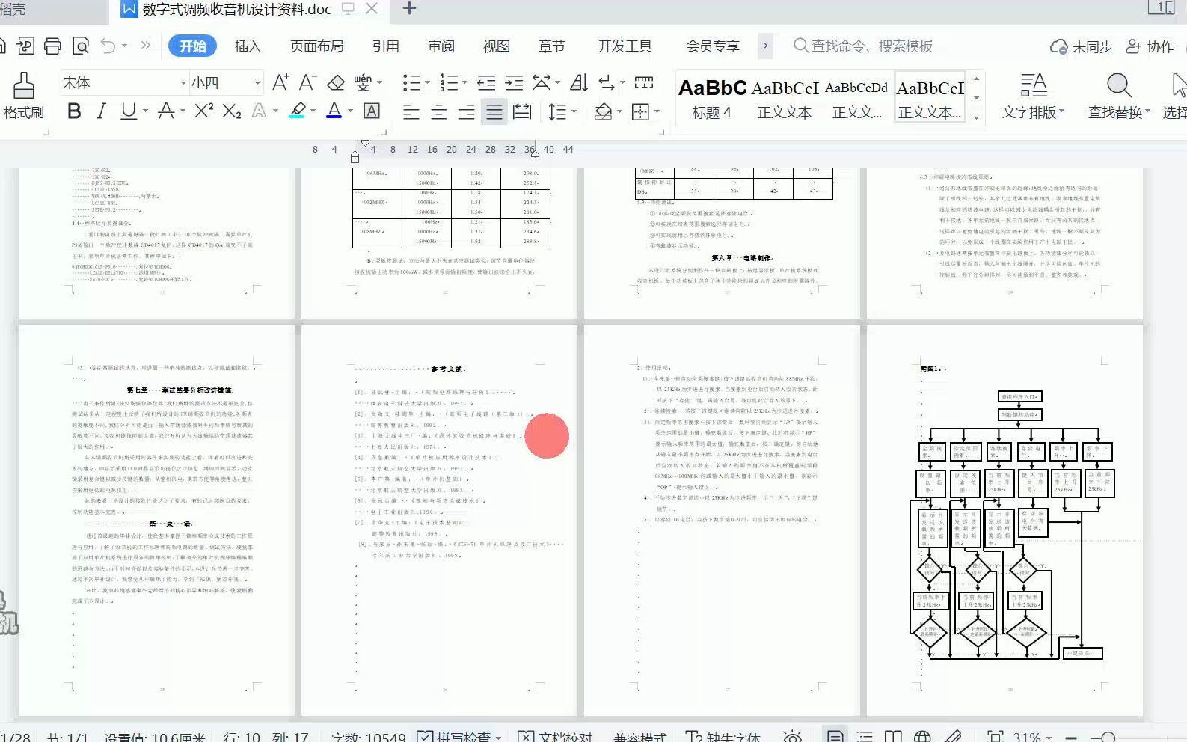
Task: Click the 未同步 cloud sync button
Action: pos(1082,46)
